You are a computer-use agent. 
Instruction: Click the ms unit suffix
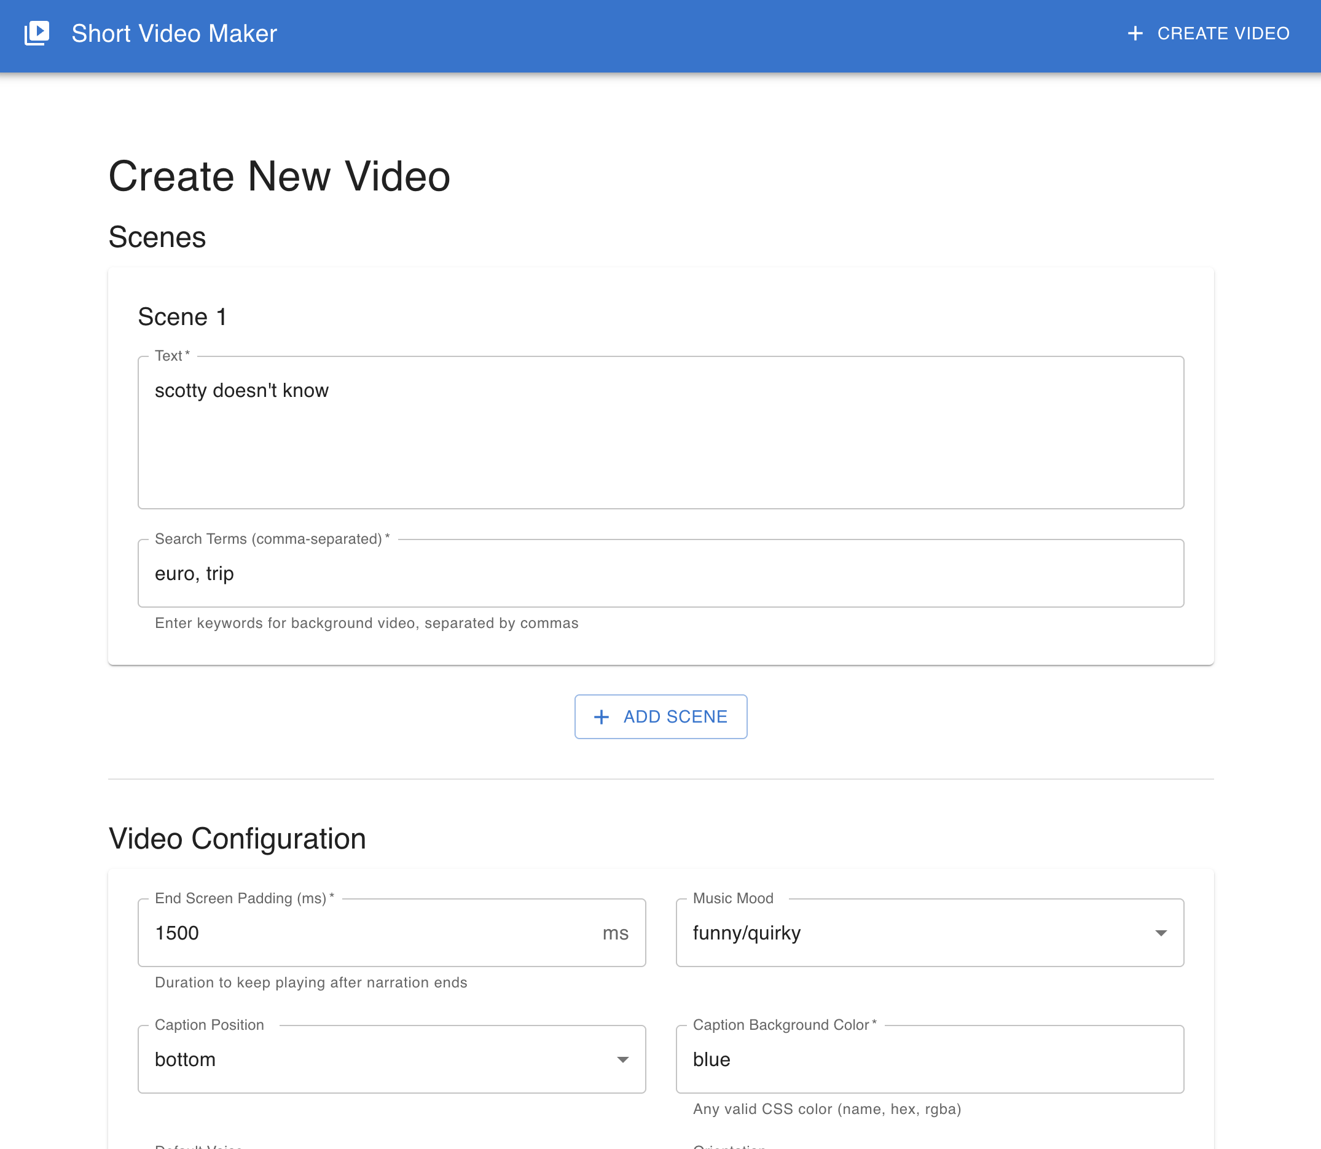click(615, 933)
